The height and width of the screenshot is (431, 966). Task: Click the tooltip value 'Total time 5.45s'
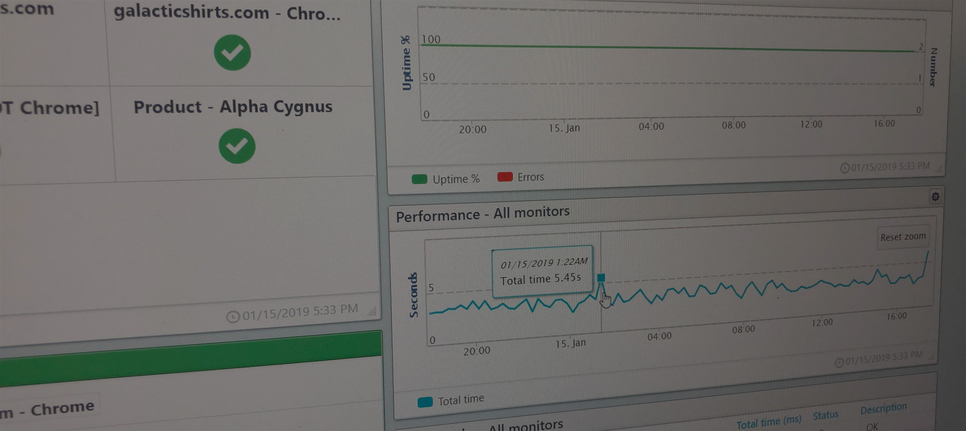click(540, 279)
